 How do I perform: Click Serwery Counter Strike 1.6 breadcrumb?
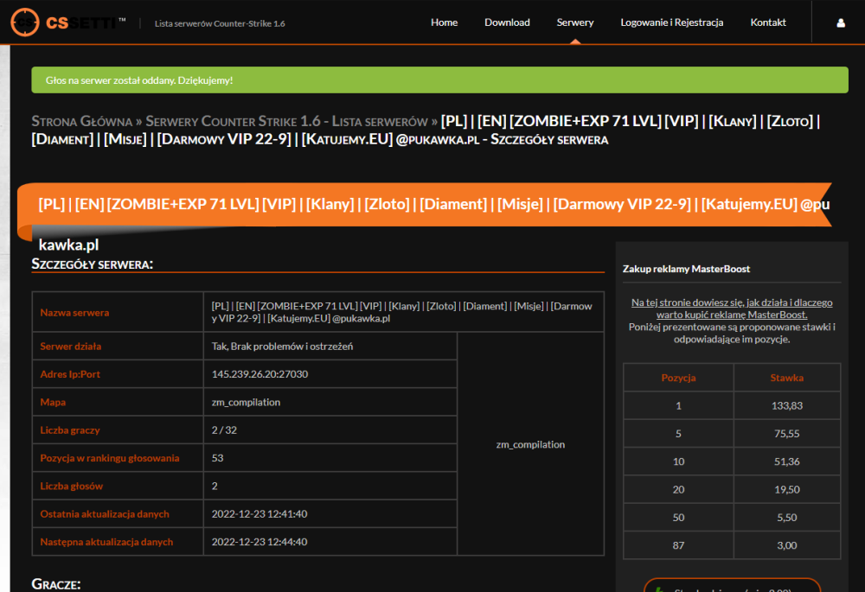pyautogui.click(x=286, y=121)
